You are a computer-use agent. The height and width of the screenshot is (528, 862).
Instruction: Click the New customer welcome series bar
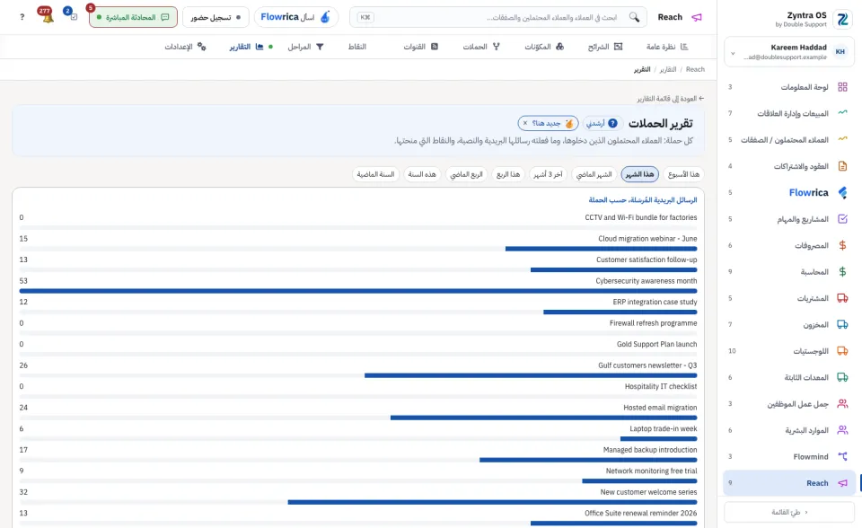pyautogui.click(x=492, y=502)
